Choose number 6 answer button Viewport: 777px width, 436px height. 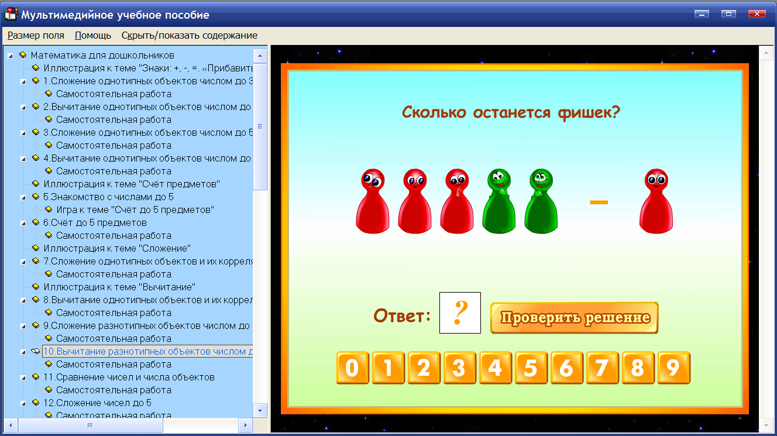click(566, 368)
